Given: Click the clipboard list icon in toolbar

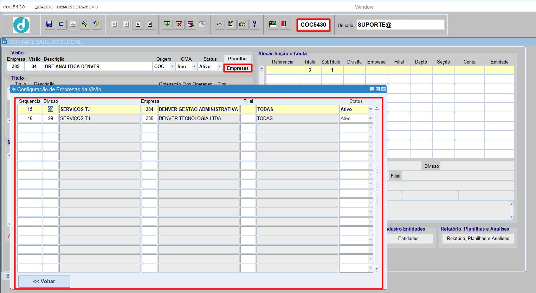Looking at the screenshot, I should click(x=231, y=24).
